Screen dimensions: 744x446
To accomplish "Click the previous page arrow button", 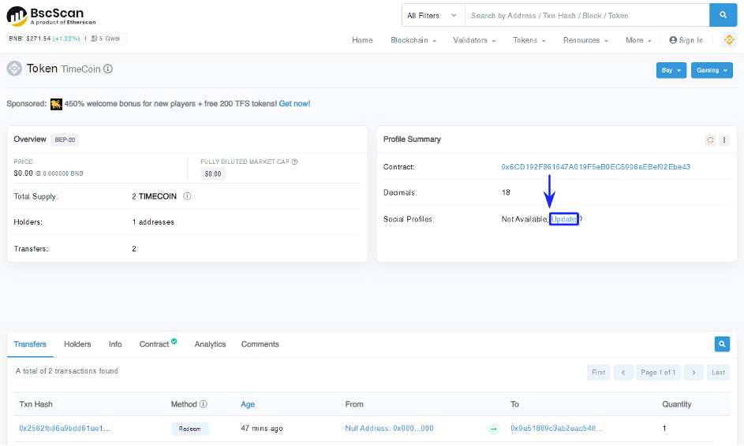I will [623, 373].
